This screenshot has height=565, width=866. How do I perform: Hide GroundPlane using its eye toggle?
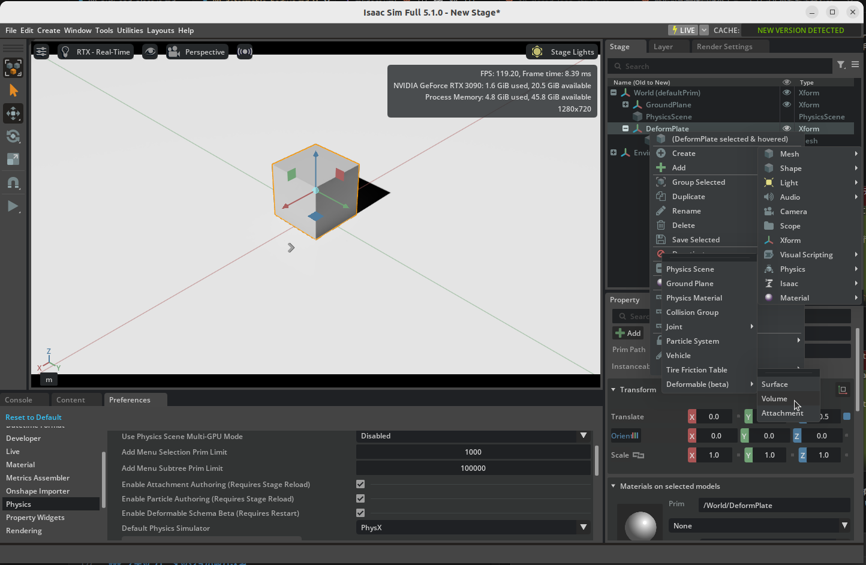pos(786,104)
